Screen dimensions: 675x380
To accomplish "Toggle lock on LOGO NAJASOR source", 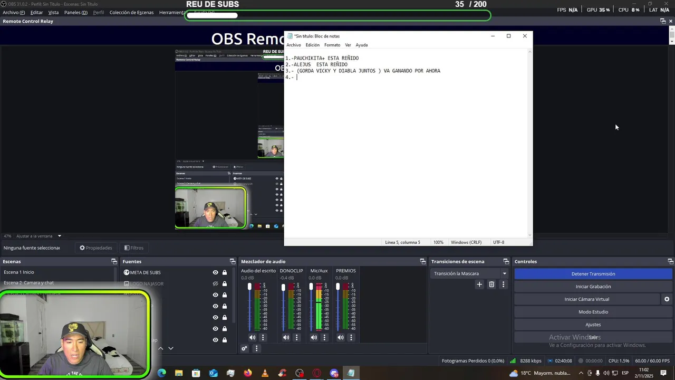I will point(225,284).
